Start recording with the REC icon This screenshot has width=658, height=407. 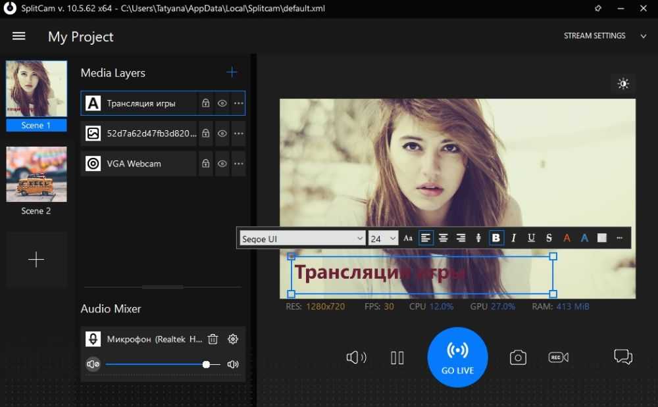point(558,357)
